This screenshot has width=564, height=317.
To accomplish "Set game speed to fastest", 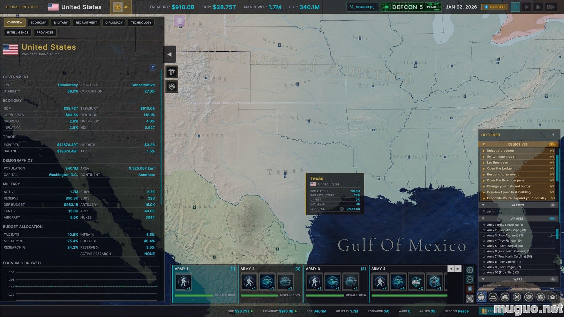I will [551, 7].
